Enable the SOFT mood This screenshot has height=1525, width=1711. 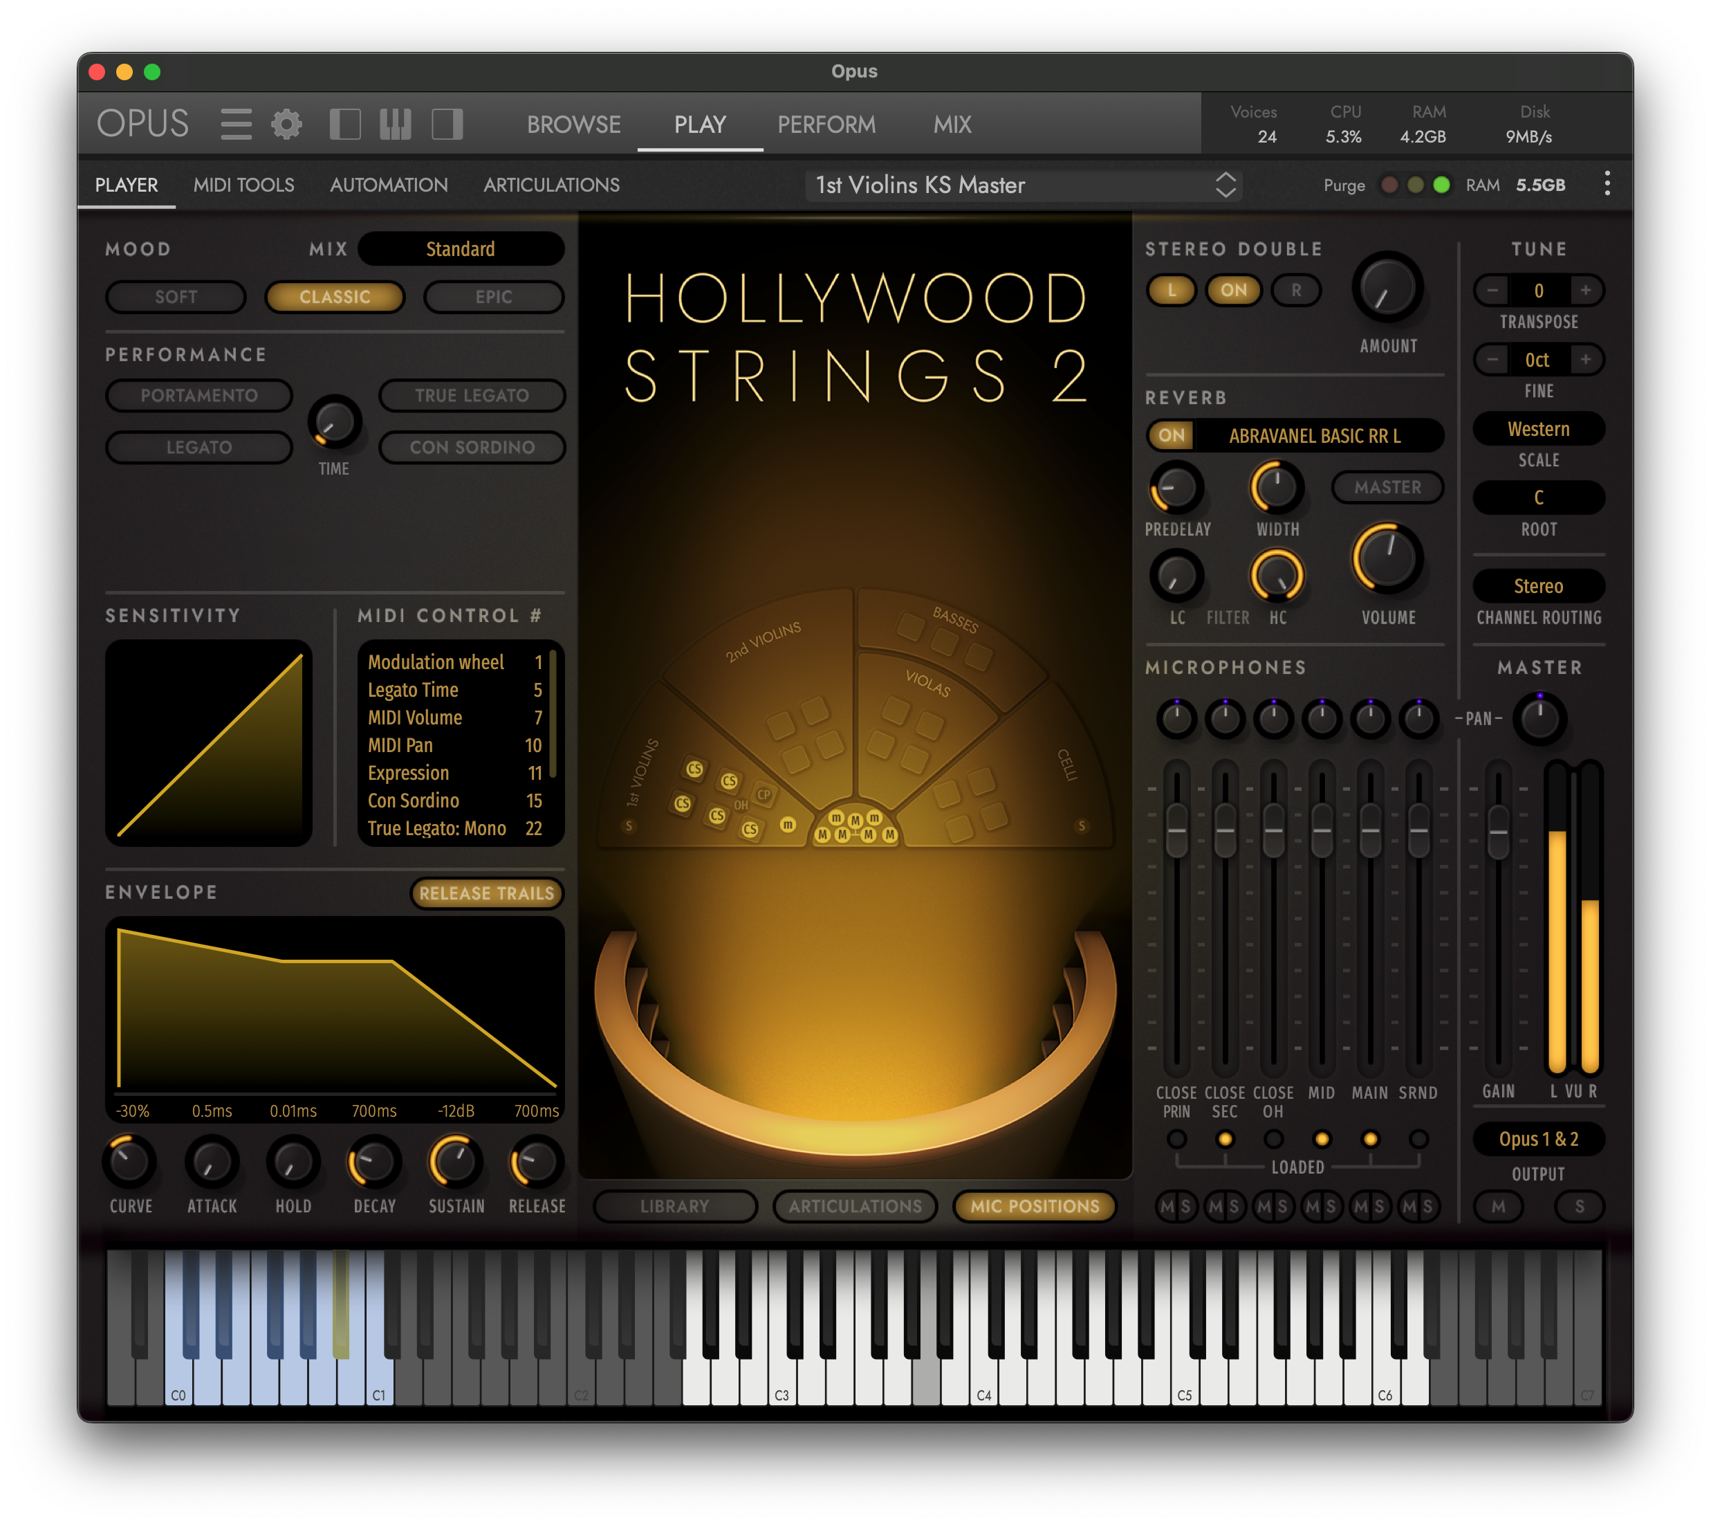point(176,297)
